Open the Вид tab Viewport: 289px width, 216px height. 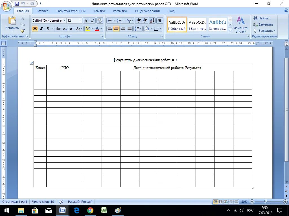172,11
